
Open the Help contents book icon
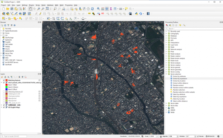click(148, 14)
